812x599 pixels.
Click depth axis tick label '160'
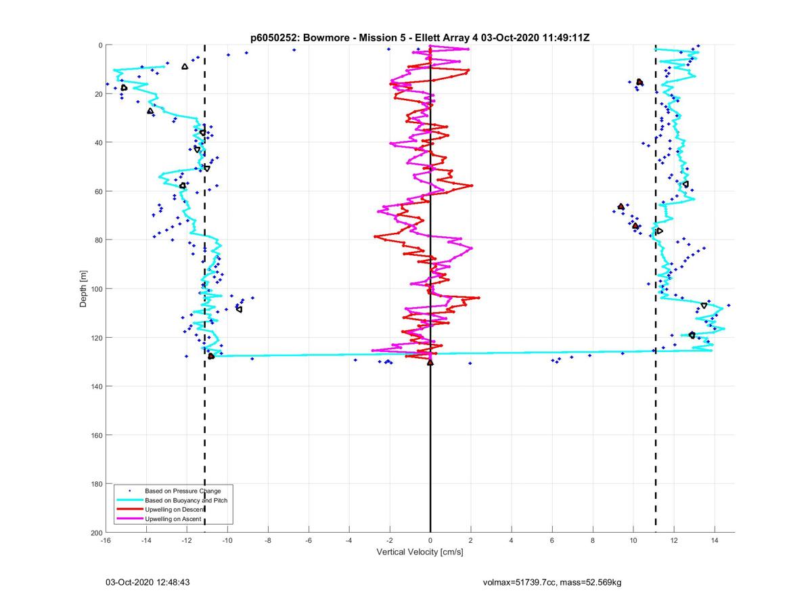click(95, 435)
